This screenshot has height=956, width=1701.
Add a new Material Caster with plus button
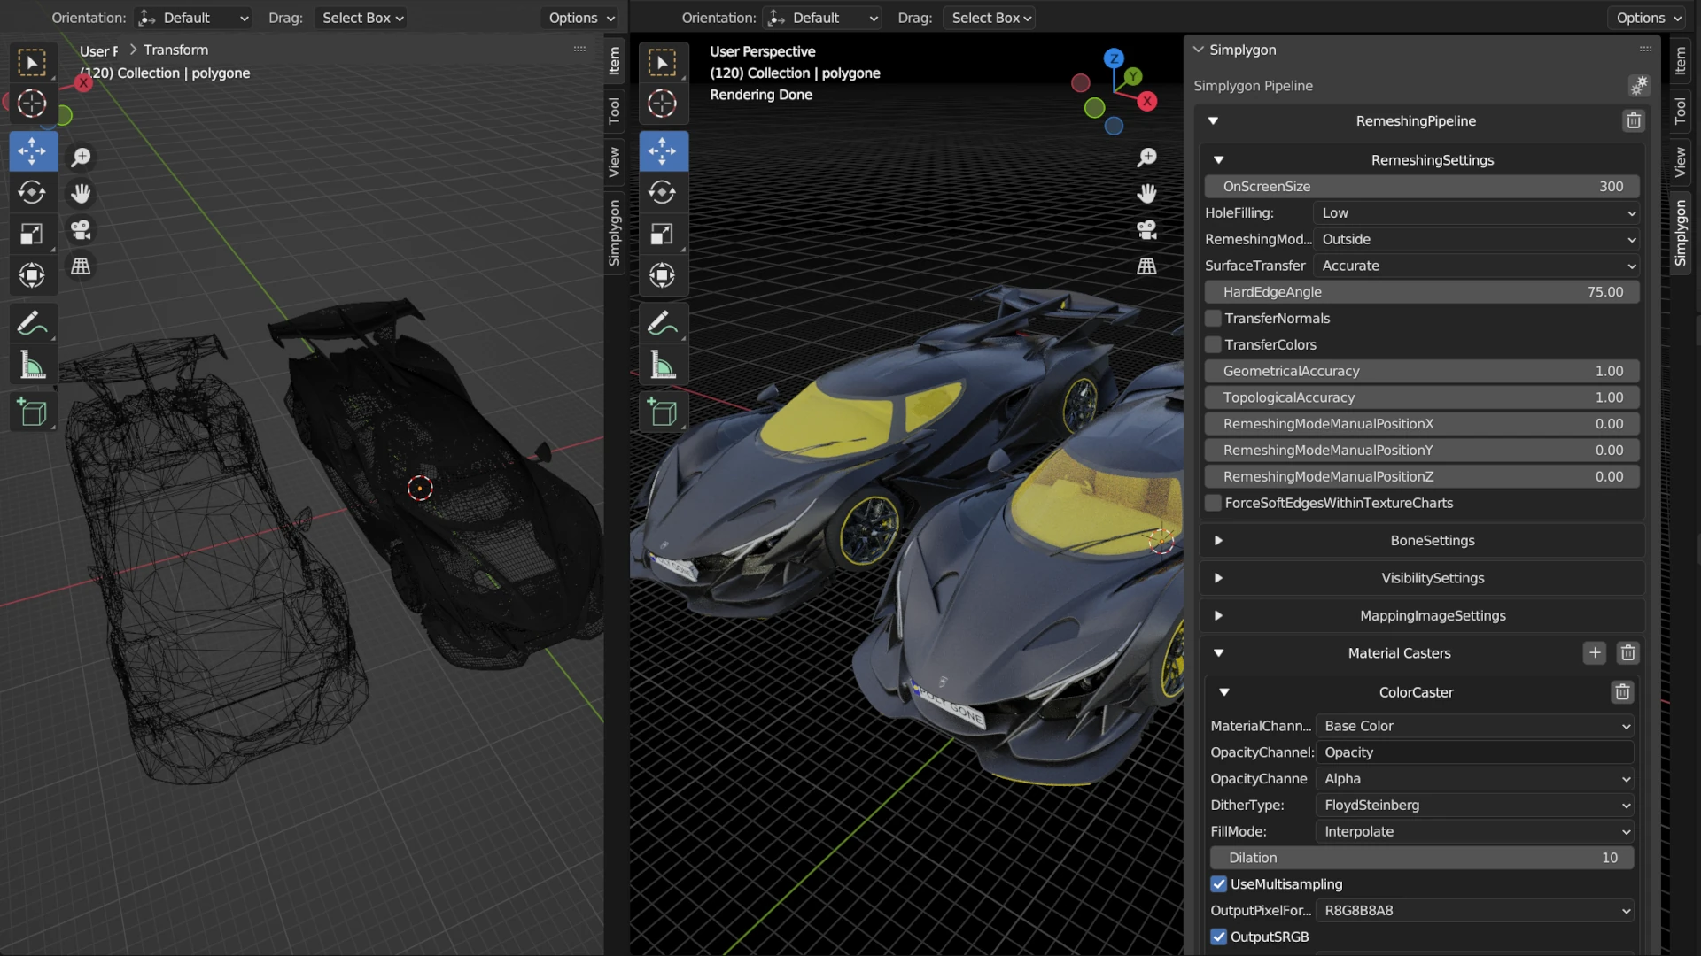1595,653
